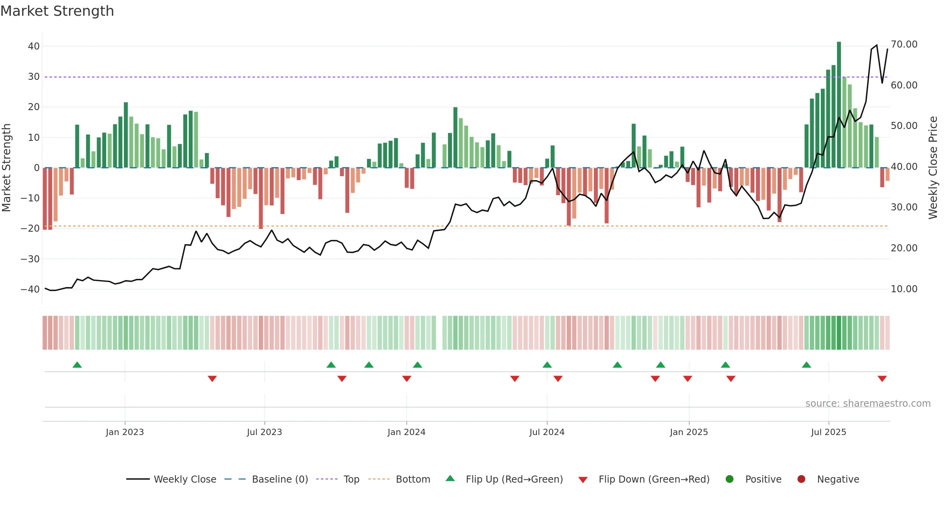Toggle the Weekly Close legend label

tap(185, 479)
